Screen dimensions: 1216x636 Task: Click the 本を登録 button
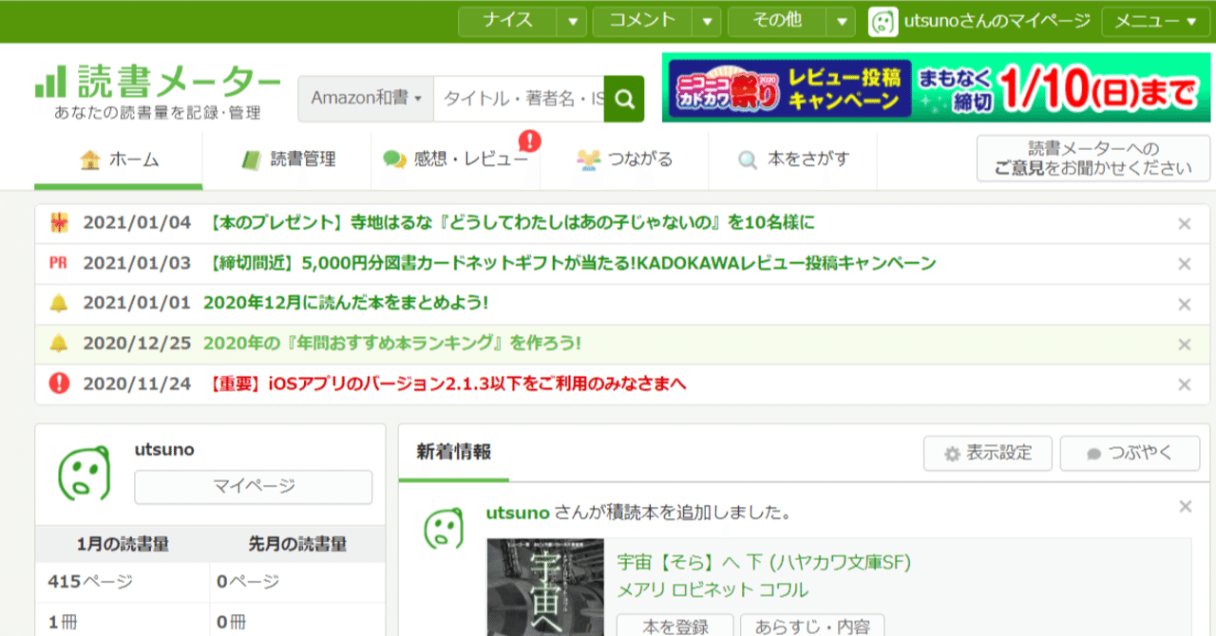pyautogui.click(x=676, y=626)
